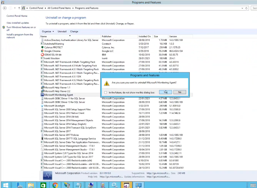Open the View installed updates link
Viewport: 257px width, 188px height.
(18, 23)
